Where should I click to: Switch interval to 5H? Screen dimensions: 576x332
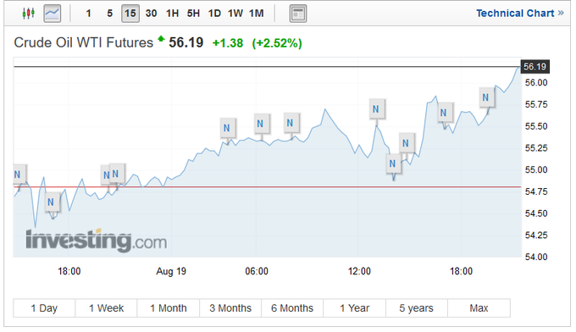pos(193,14)
